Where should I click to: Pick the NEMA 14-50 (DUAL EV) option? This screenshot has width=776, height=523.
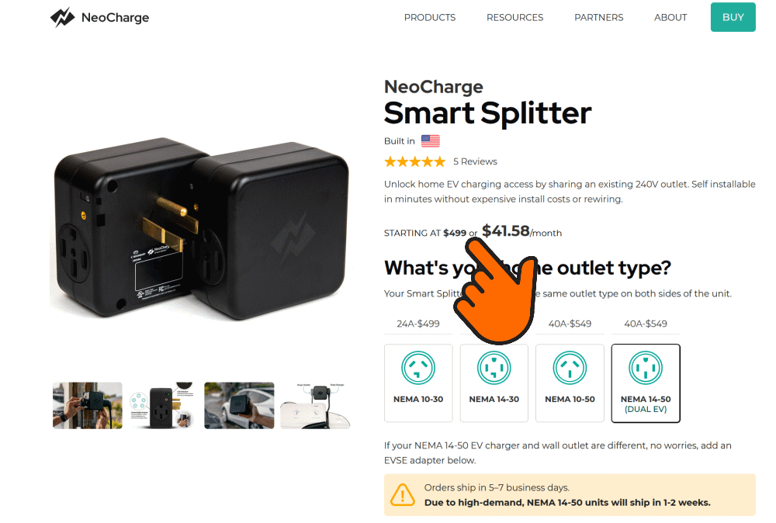[x=646, y=383]
